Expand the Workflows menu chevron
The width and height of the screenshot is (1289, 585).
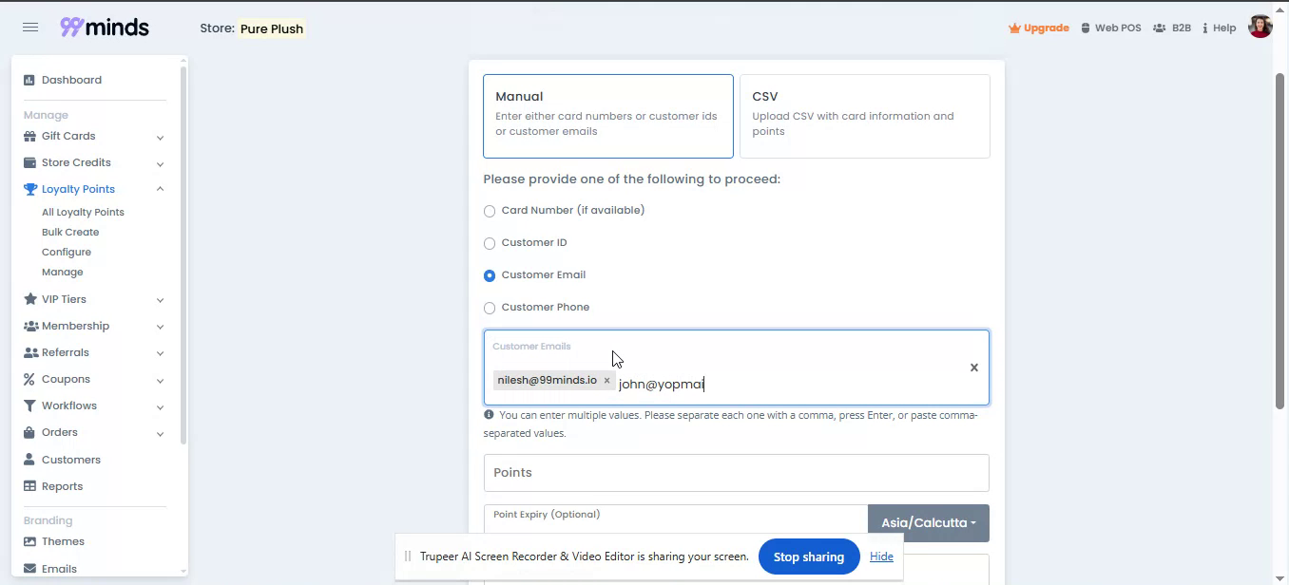(160, 406)
